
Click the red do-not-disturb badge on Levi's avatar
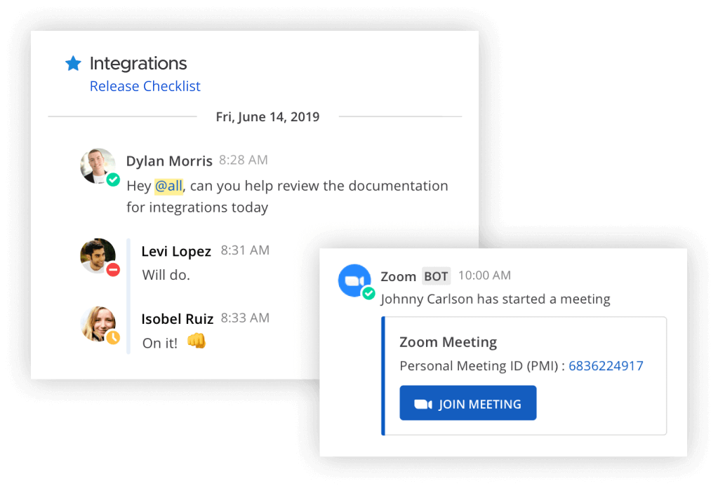(x=113, y=270)
